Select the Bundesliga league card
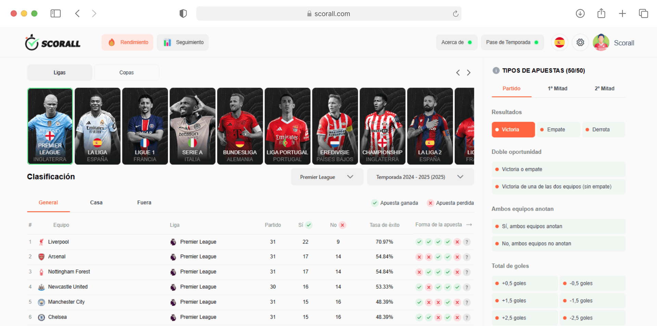 [240, 126]
